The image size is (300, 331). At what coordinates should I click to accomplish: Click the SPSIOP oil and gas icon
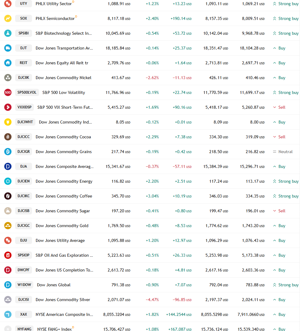8,255
